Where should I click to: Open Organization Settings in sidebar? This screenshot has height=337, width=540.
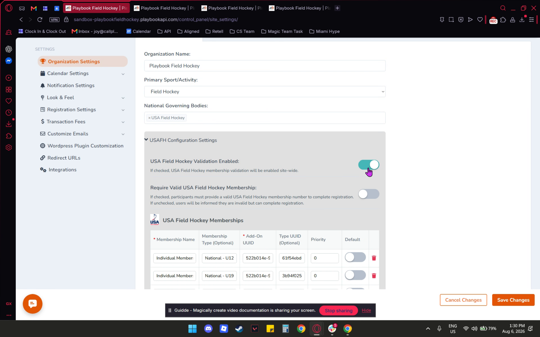(x=82, y=61)
